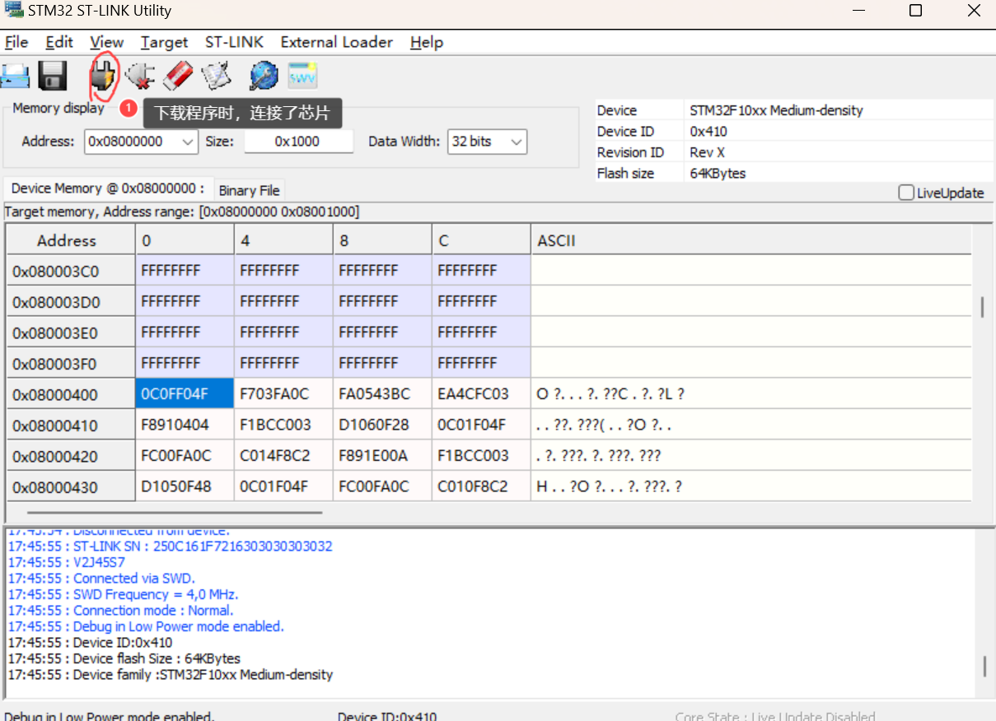Select memory cell EA4CFC03
The image size is (996, 721).
481,394
